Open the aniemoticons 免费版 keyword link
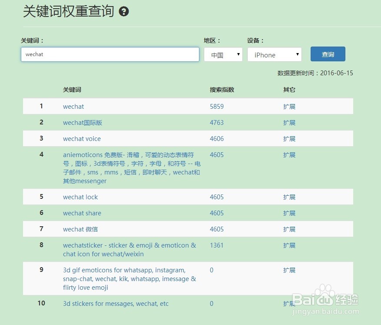This screenshot has height=325, width=381. (132, 168)
